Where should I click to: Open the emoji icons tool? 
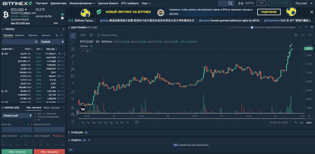(x=73, y=83)
